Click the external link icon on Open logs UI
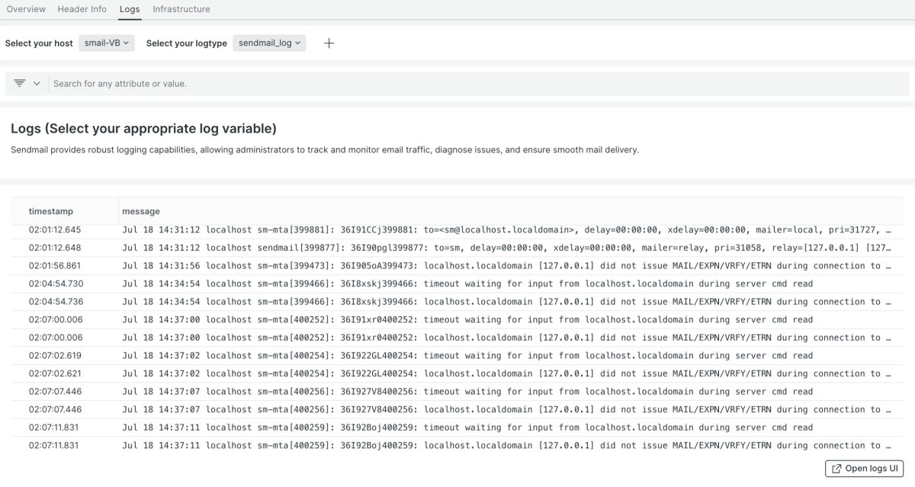 click(x=836, y=469)
